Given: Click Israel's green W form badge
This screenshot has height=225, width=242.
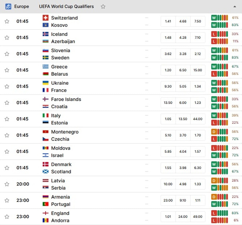Looking at the screenshot, I should point(214,155).
